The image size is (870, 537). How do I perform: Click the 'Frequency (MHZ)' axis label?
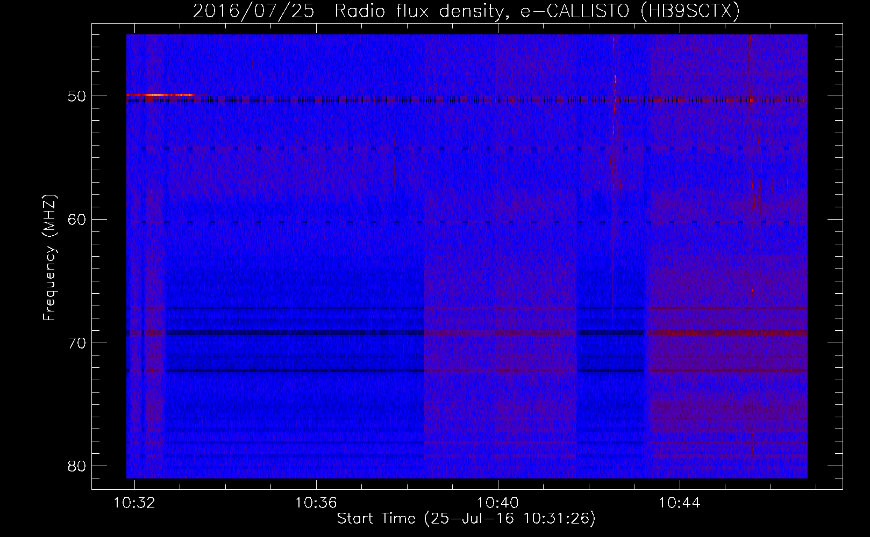coord(49,258)
